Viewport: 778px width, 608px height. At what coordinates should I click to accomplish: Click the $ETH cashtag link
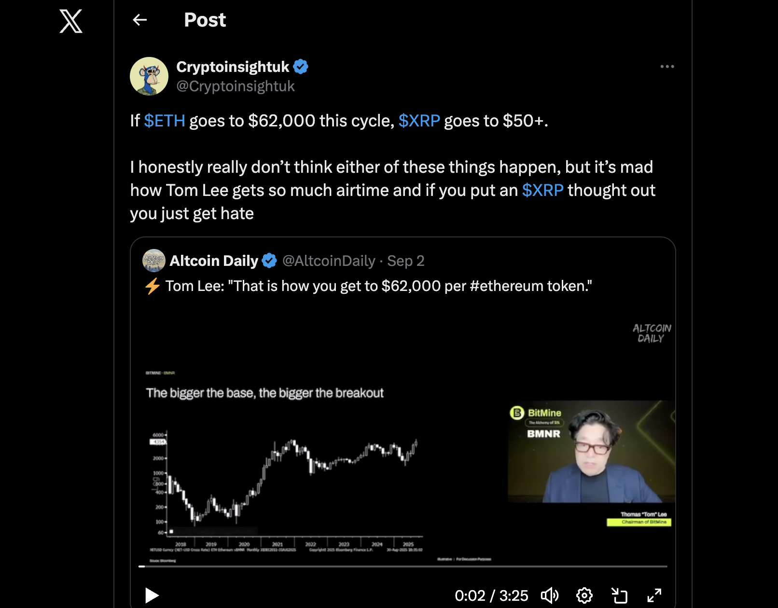coord(165,121)
